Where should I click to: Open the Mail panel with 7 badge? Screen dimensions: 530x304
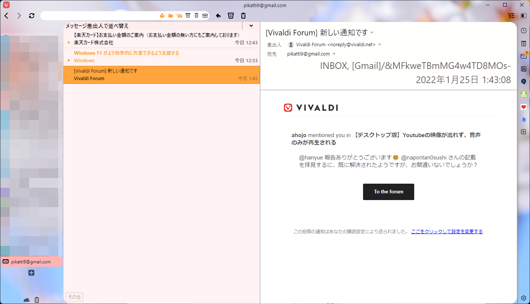(524, 56)
